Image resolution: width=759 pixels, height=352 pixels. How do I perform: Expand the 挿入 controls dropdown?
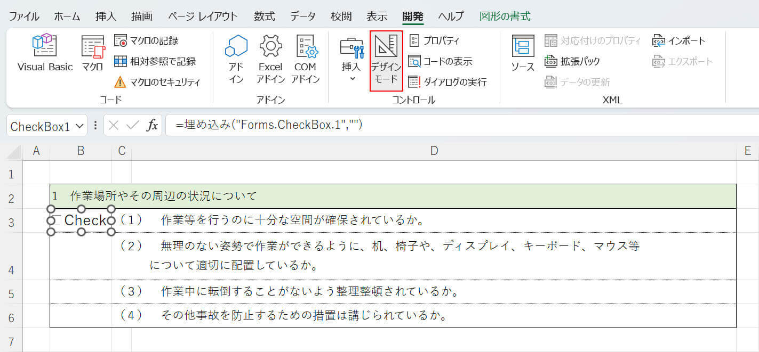point(351,60)
